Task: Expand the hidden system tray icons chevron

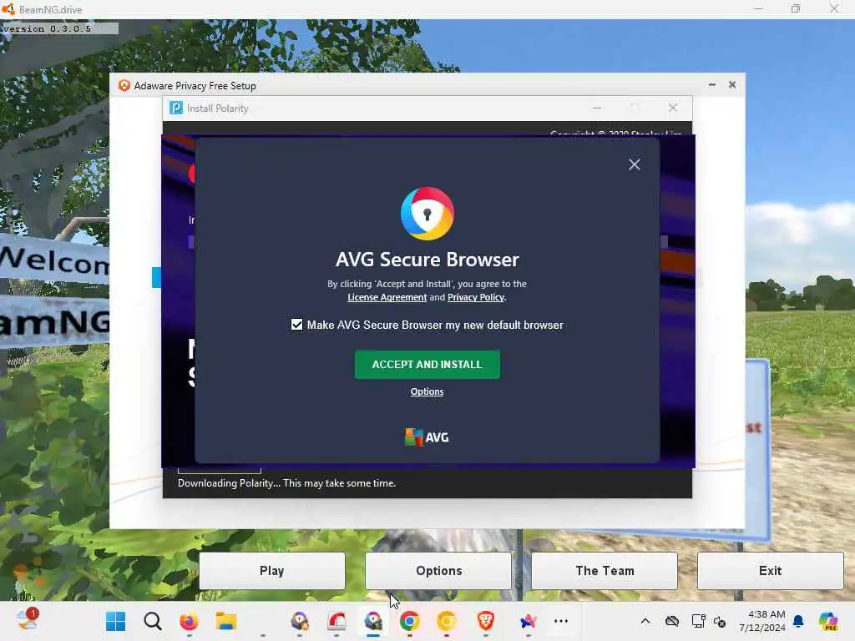Action: click(x=645, y=621)
